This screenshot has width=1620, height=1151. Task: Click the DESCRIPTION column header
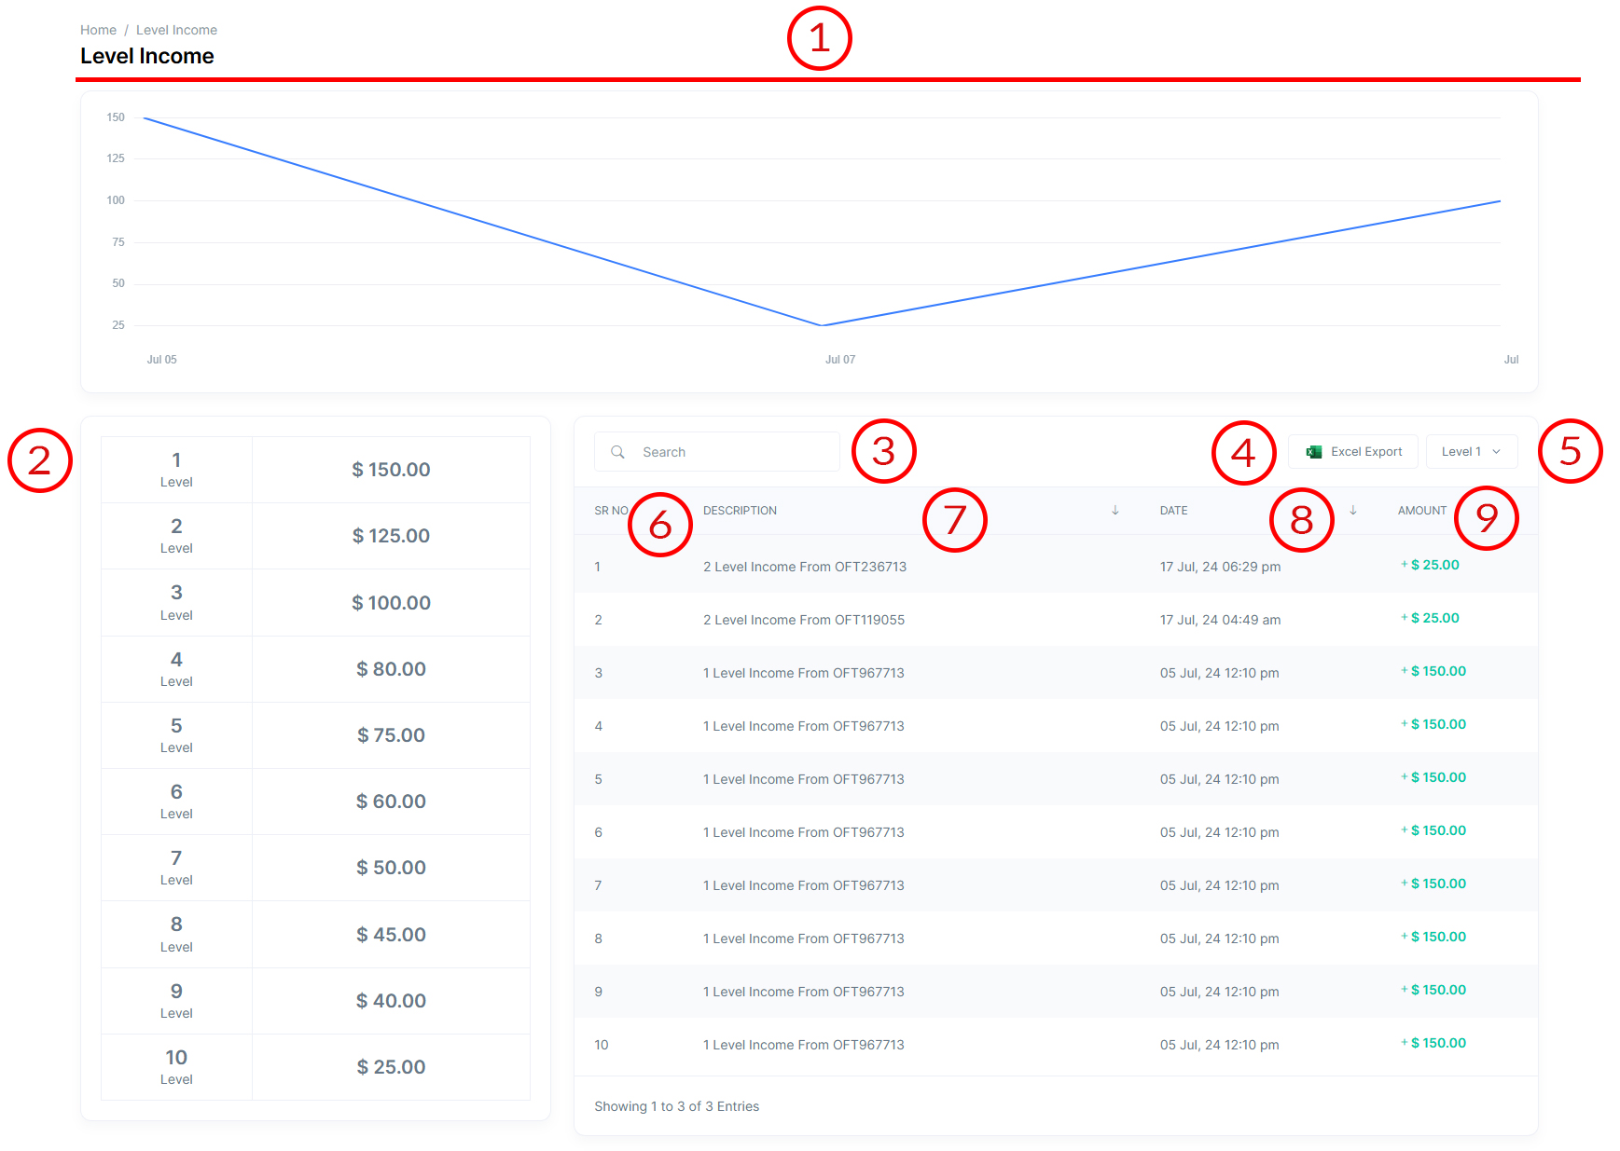coord(740,511)
